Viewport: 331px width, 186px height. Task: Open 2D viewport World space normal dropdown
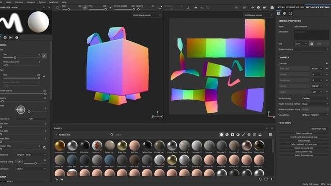[258, 15]
